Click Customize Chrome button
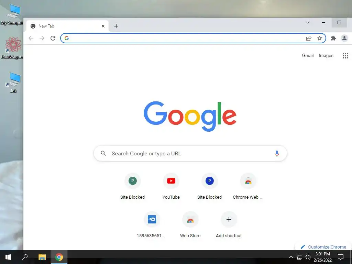 pos(323,247)
